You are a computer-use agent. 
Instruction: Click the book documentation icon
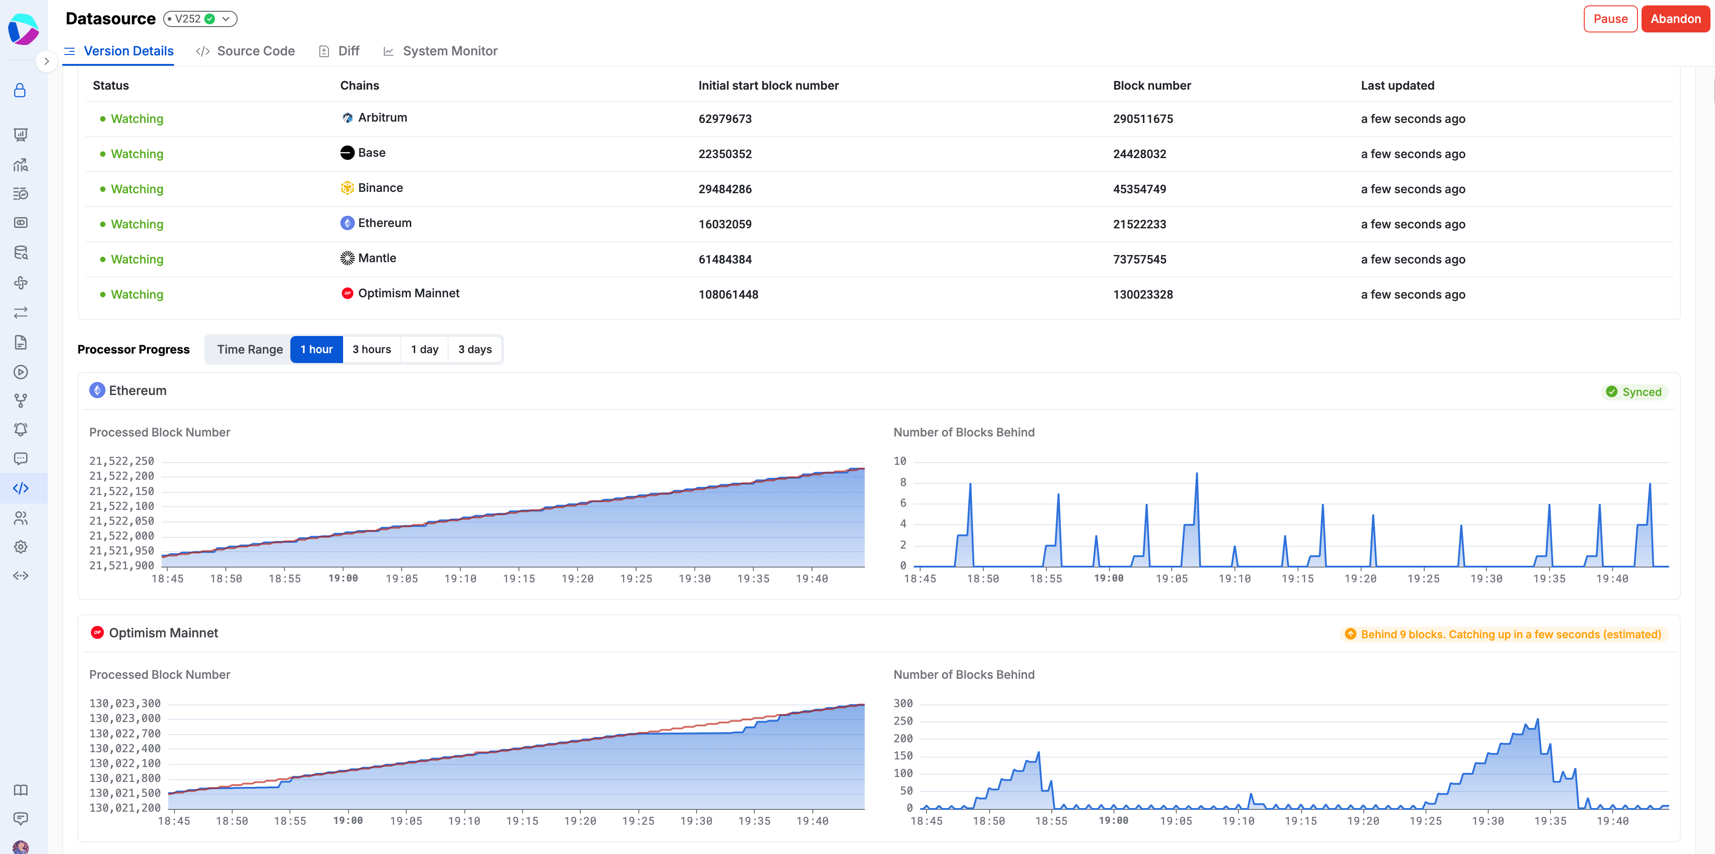(21, 790)
